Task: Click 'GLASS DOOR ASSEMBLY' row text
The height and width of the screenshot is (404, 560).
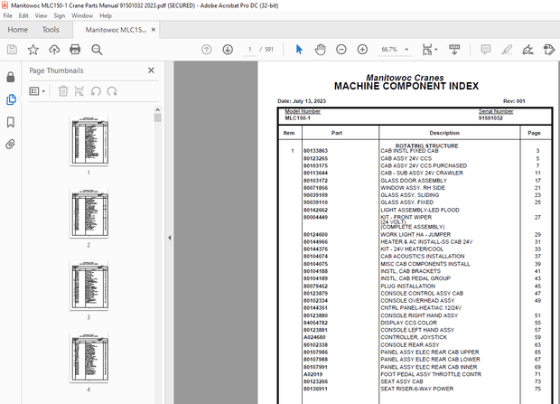Action: coord(414,181)
